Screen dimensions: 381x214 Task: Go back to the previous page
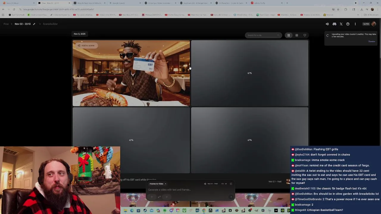pyautogui.click(x=3, y=9)
